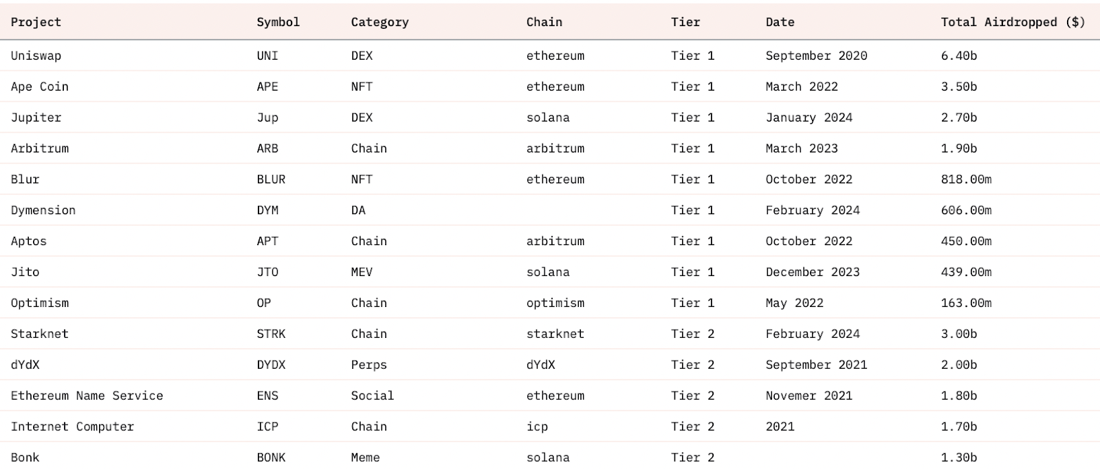This screenshot has width=1100, height=469.
Task: Sort by the Tier column header
Action: [685, 22]
